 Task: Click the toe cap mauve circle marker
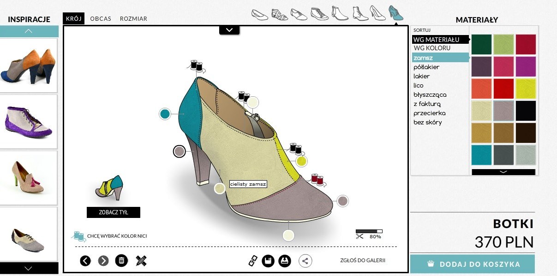342,201
